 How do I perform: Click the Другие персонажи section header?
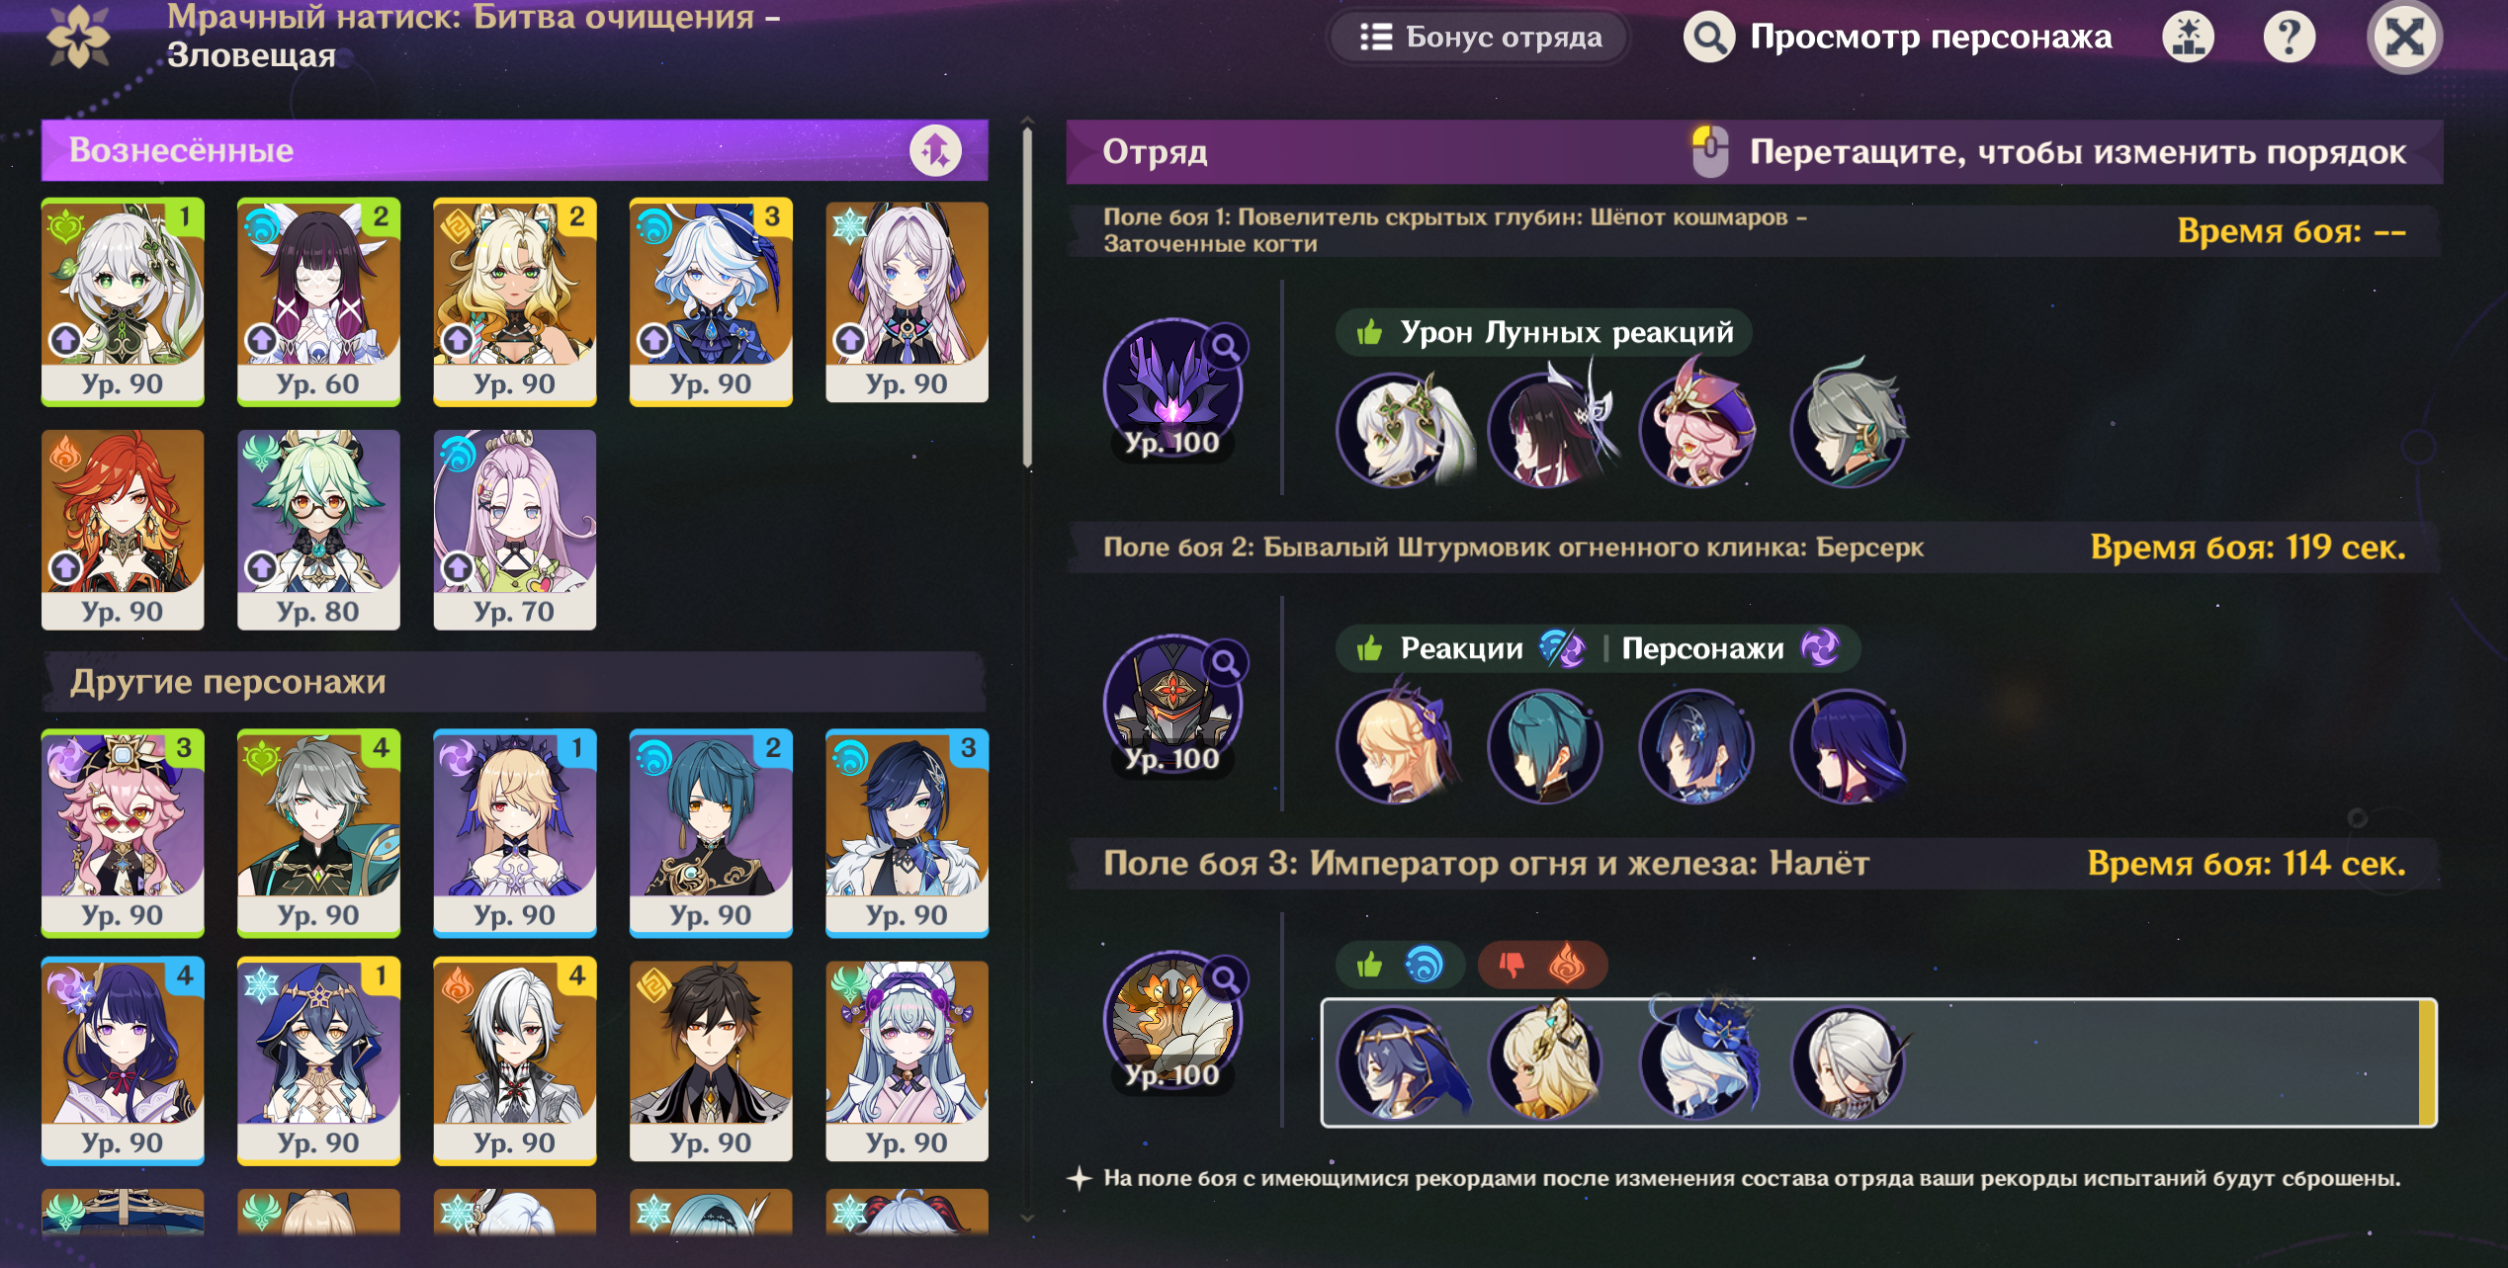514,682
